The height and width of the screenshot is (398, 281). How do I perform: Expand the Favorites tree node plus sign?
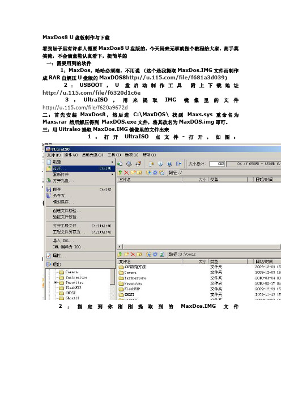click(x=56, y=282)
